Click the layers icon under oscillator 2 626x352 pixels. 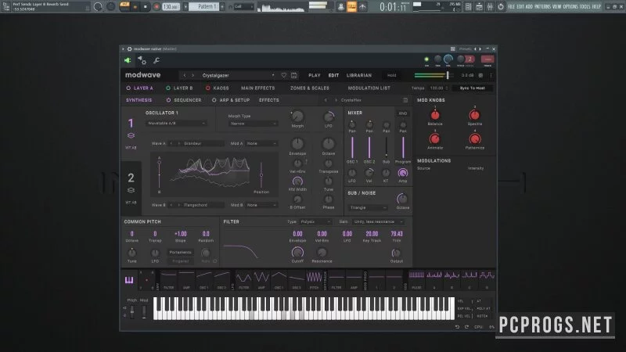point(131,190)
